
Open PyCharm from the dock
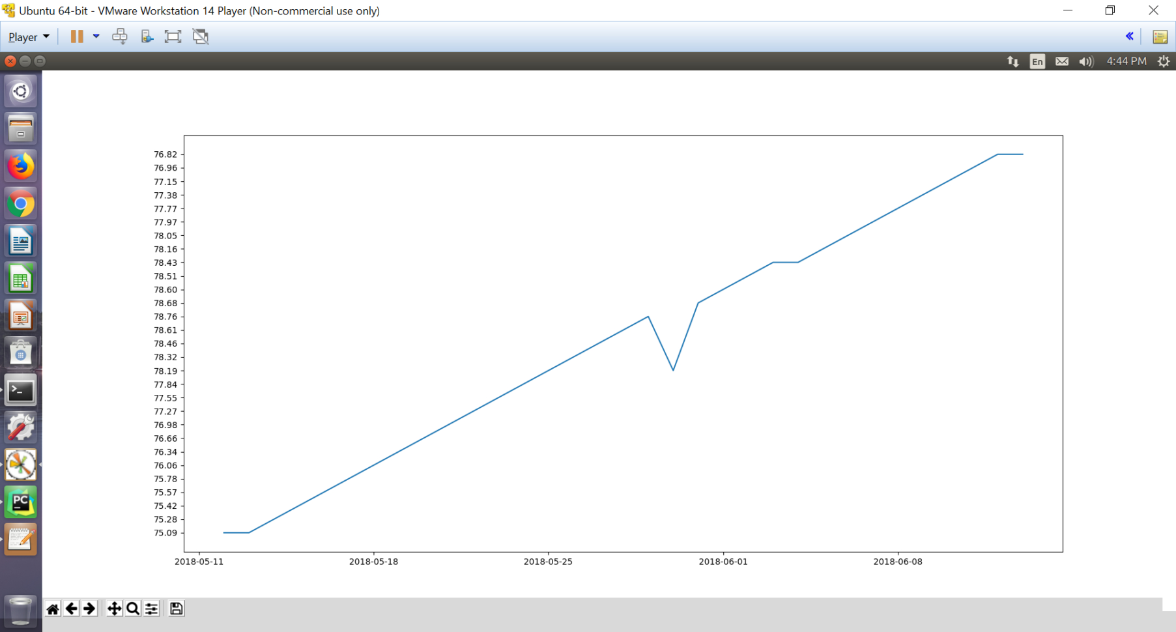(x=20, y=502)
